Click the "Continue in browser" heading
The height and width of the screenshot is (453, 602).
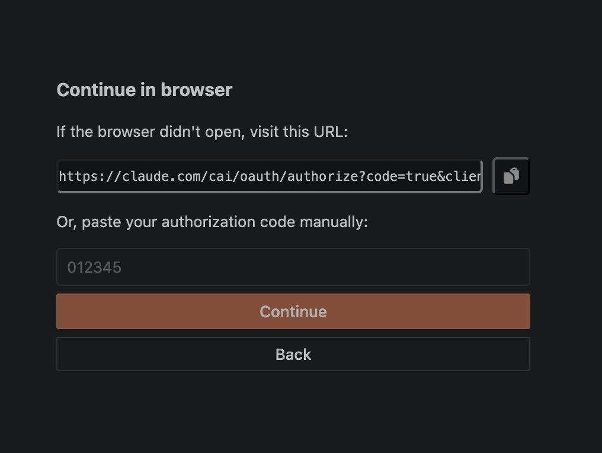(145, 90)
